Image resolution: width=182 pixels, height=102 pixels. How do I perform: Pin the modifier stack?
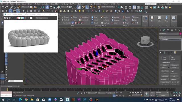coord(160,52)
